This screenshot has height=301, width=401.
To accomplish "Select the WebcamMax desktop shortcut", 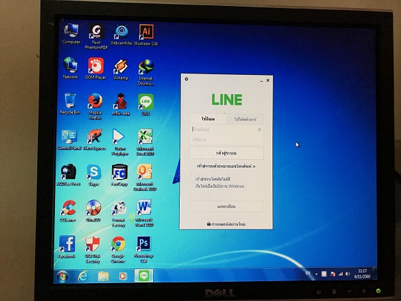I will coord(121,34).
